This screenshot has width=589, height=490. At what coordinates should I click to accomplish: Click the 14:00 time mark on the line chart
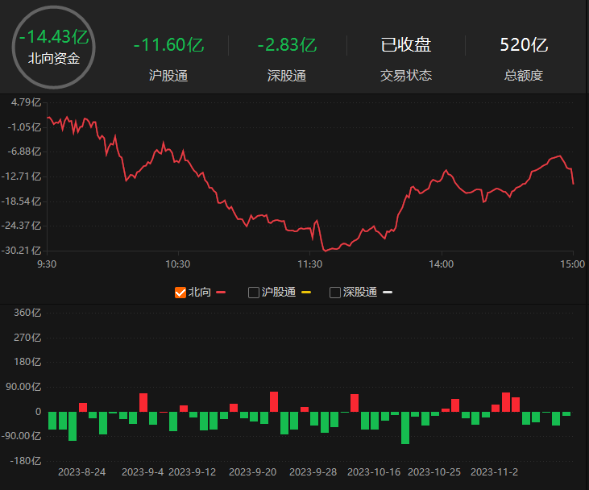pyautogui.click(x=441, y=264)
